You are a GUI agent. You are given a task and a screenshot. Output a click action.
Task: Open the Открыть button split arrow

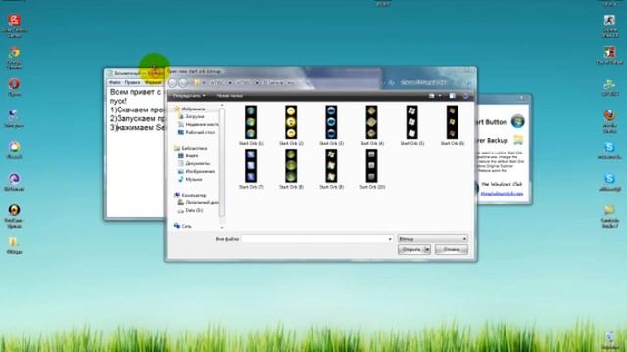(x=427, y=250)
